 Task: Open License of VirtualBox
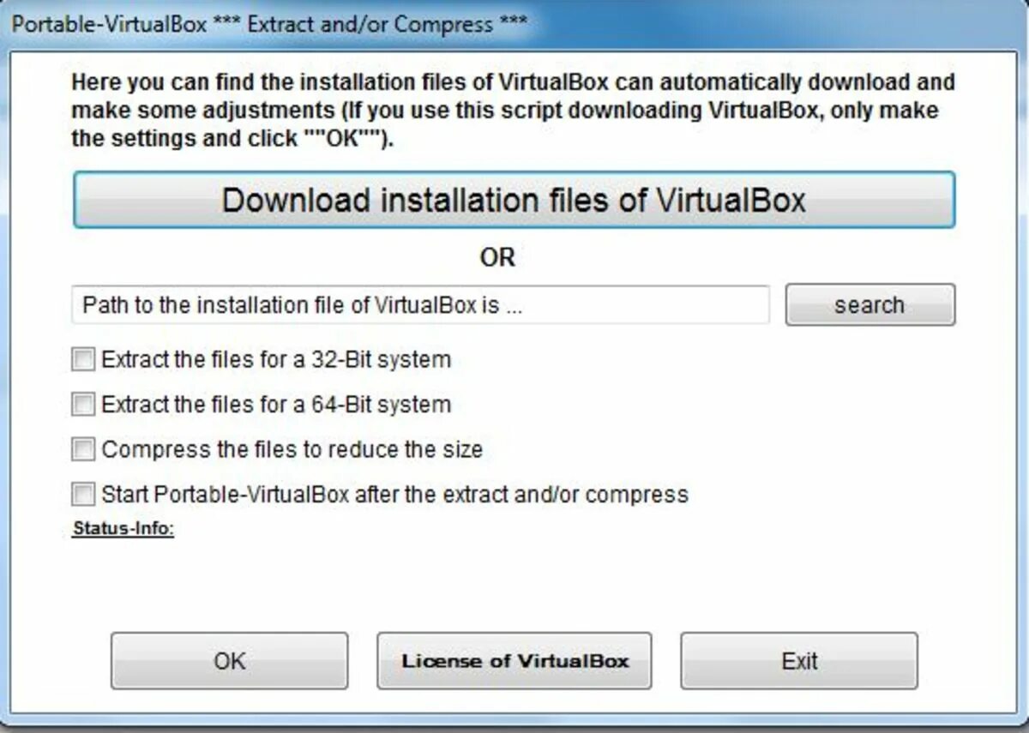(x=514, y=661)
